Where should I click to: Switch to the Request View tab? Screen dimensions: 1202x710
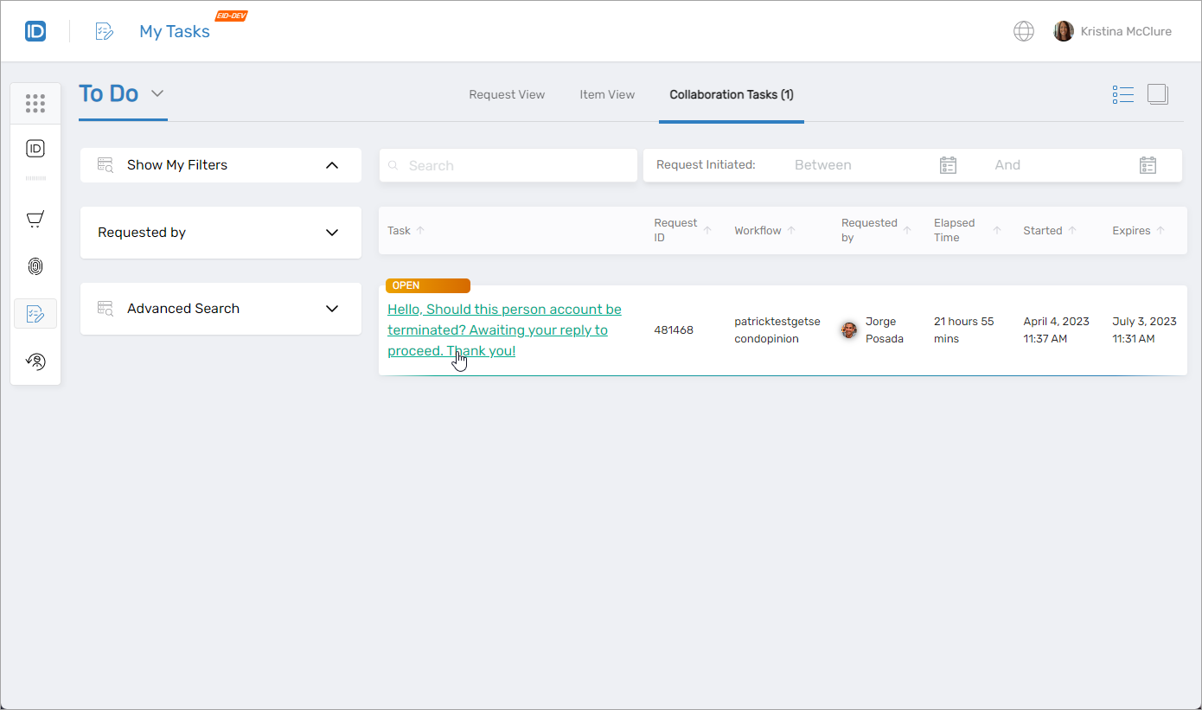(x=507, y=94)
